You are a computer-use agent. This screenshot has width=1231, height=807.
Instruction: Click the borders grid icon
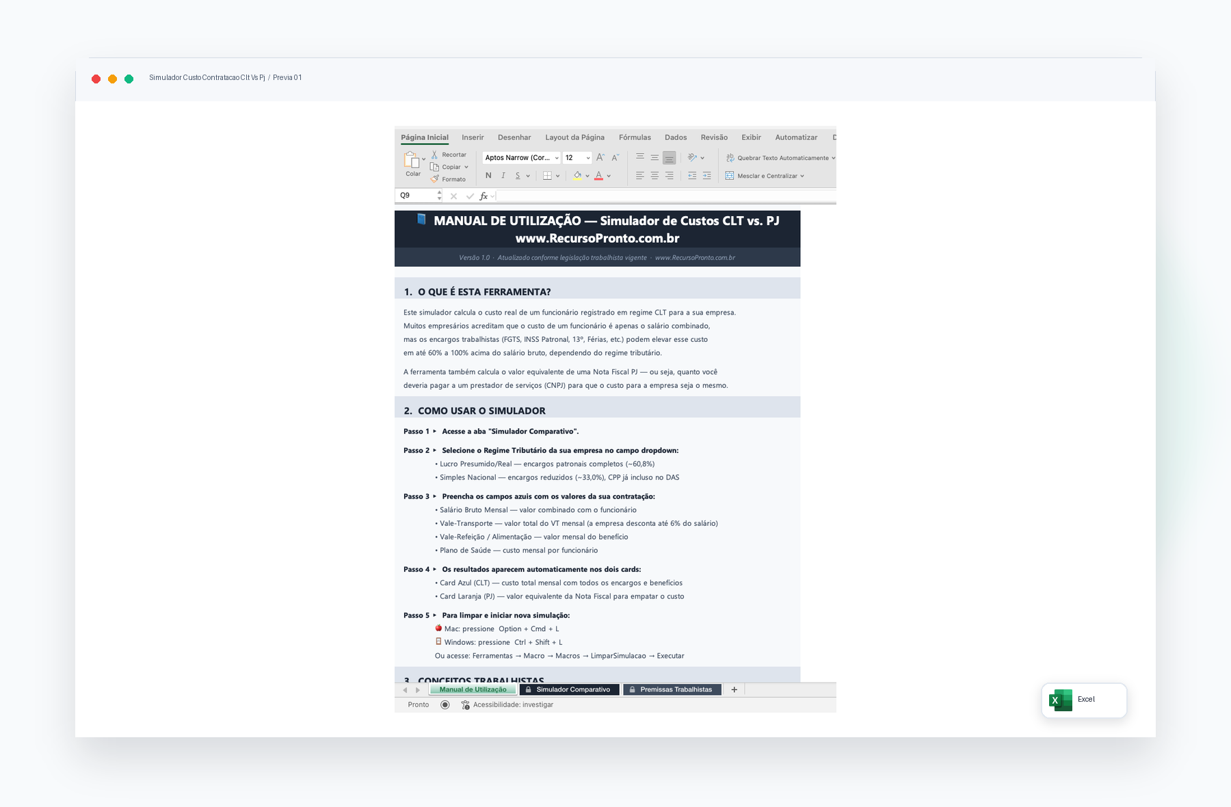pyautogui.click(x=547, y=176)
